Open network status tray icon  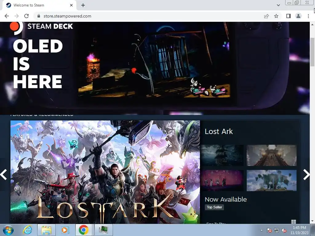[x=277, y=230]
